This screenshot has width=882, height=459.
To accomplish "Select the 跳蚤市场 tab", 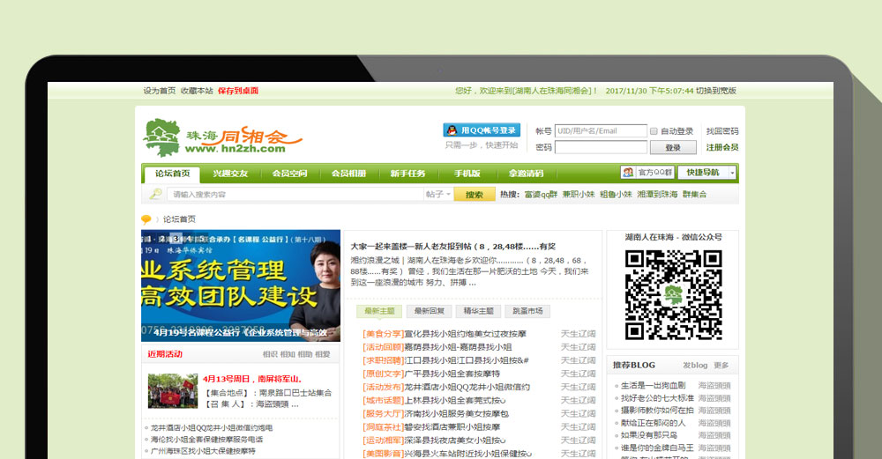I will click(527, 311).
